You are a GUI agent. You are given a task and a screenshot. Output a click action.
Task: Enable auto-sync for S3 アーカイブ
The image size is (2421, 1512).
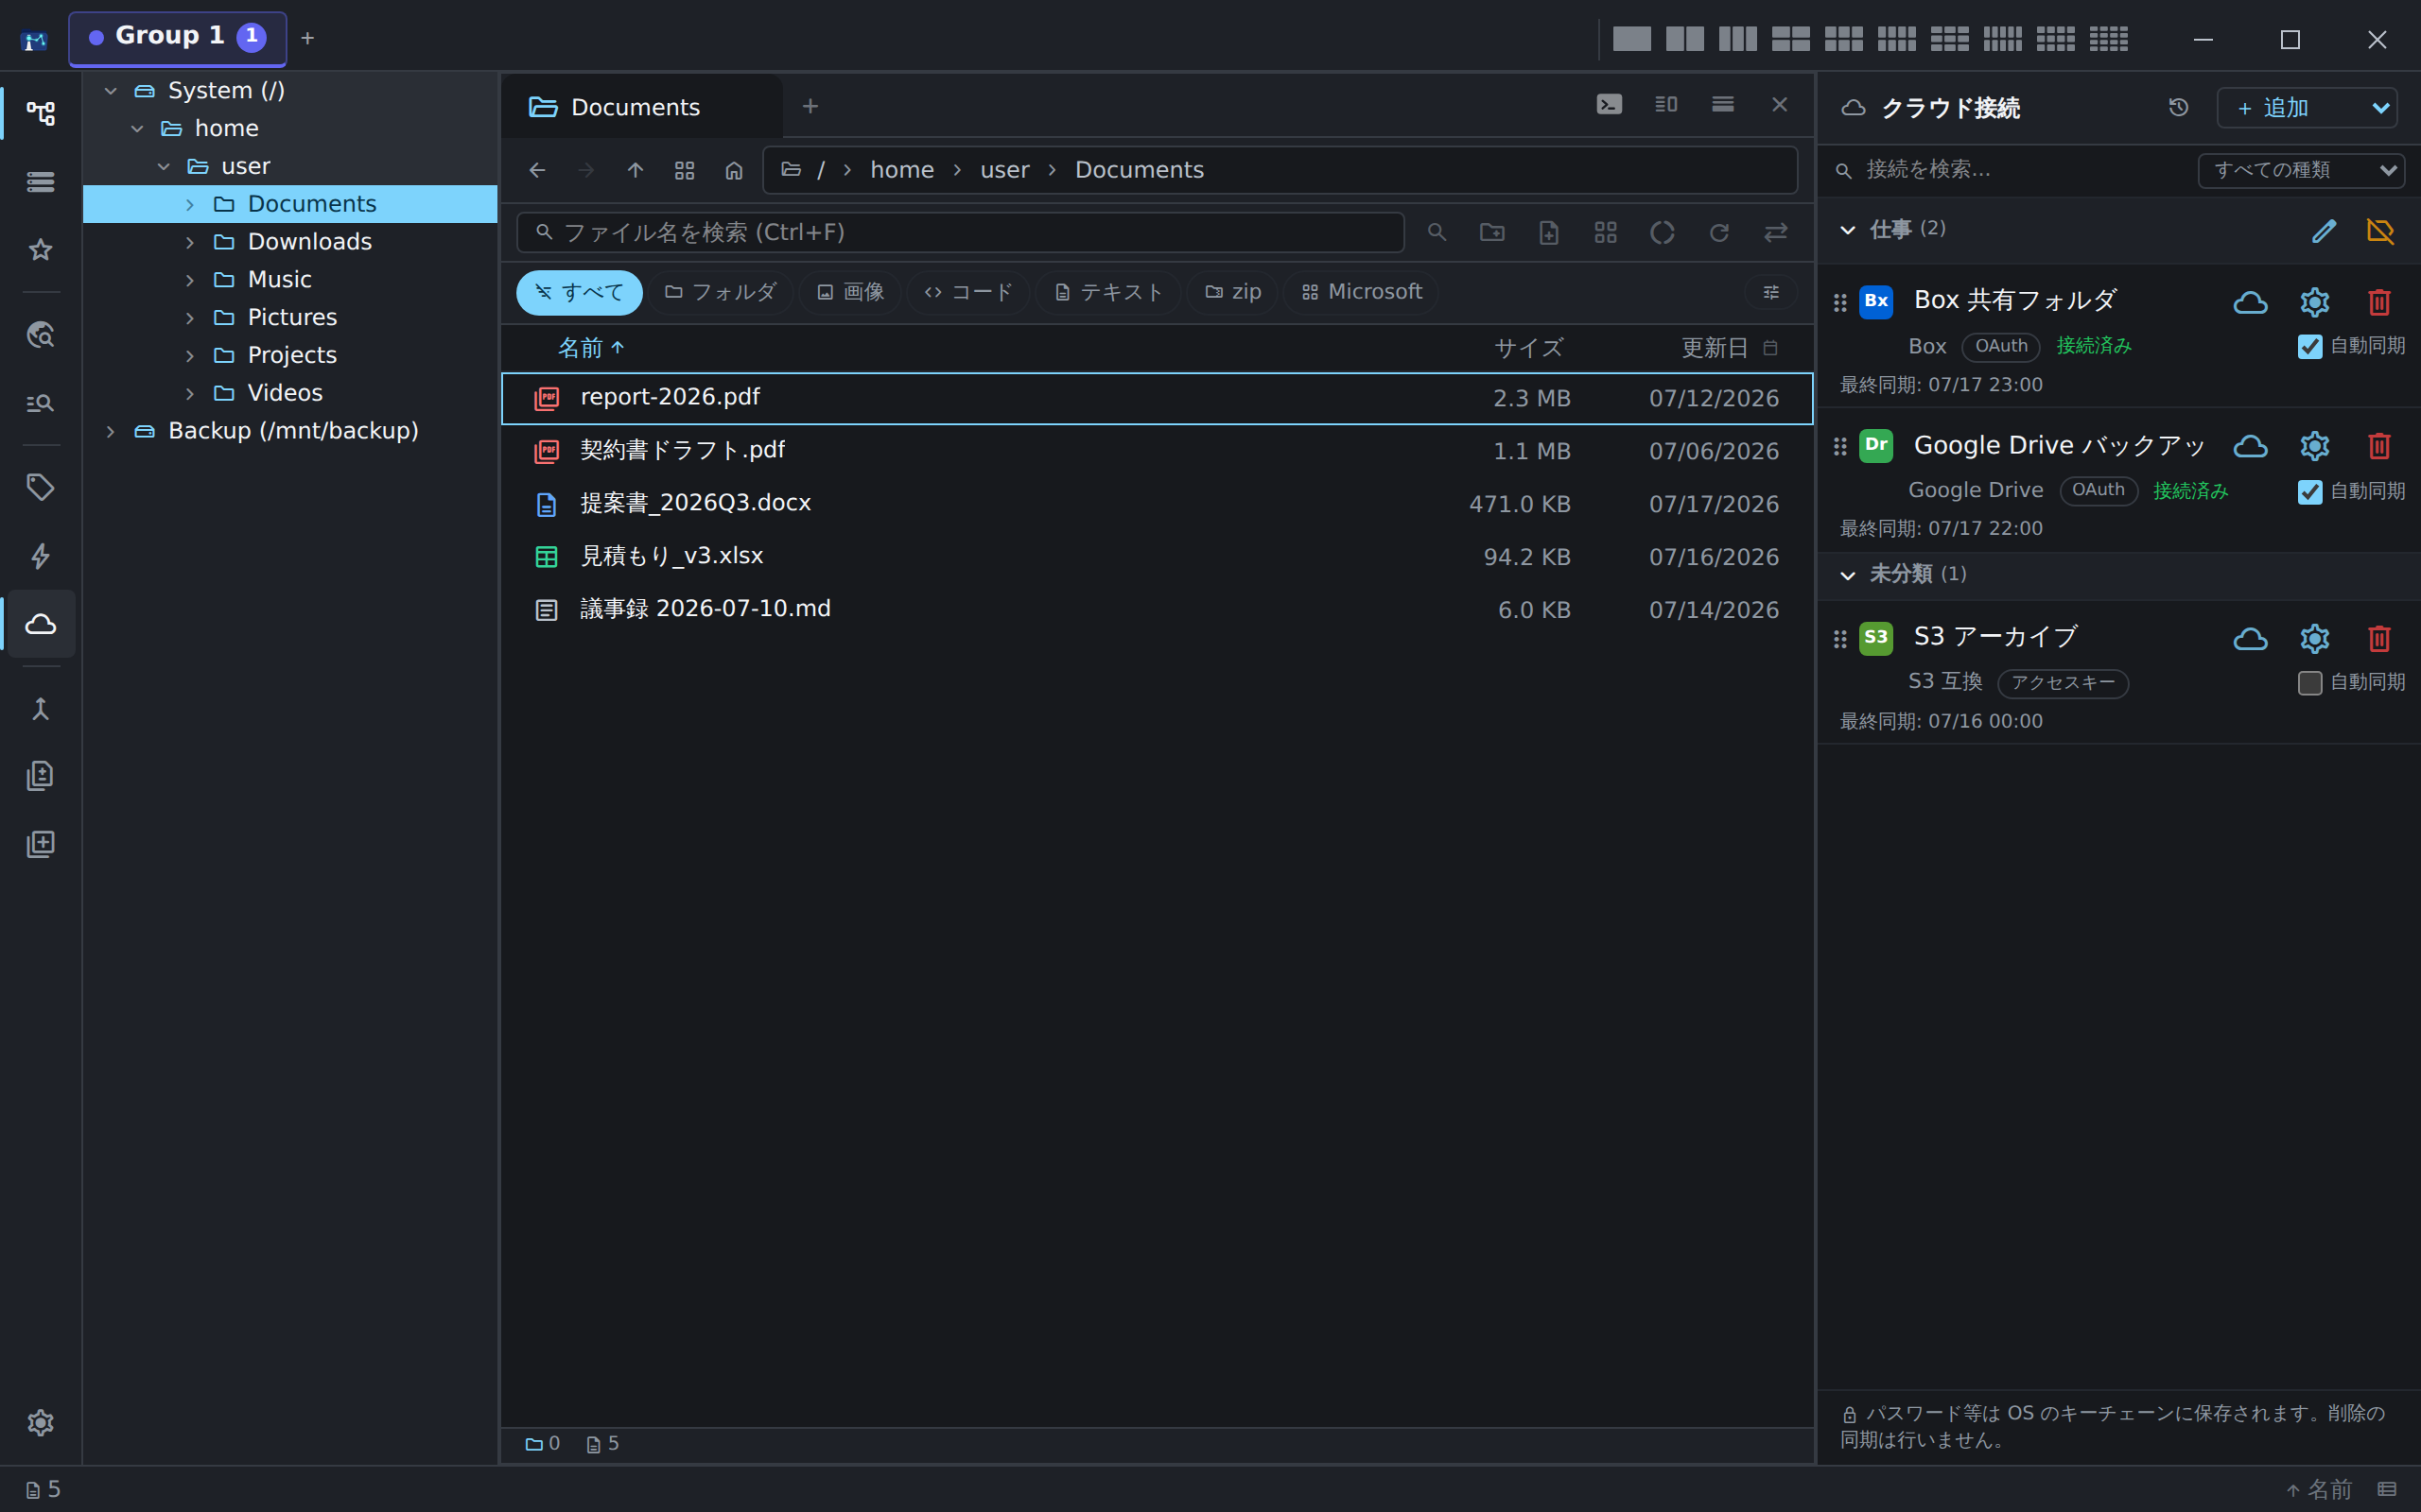pyautogui.click(x=2309, y=683)
